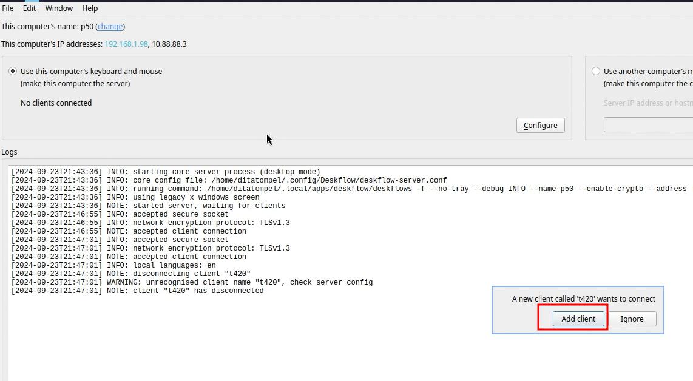
Task: Click log line 'disconnecting client "t420"'
Action: [131, 274]
